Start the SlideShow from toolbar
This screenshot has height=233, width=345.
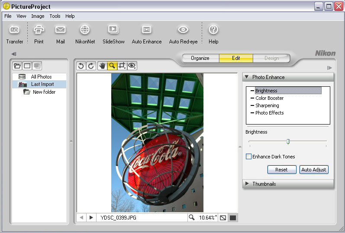pyautogui.click(x=113, y=30)
